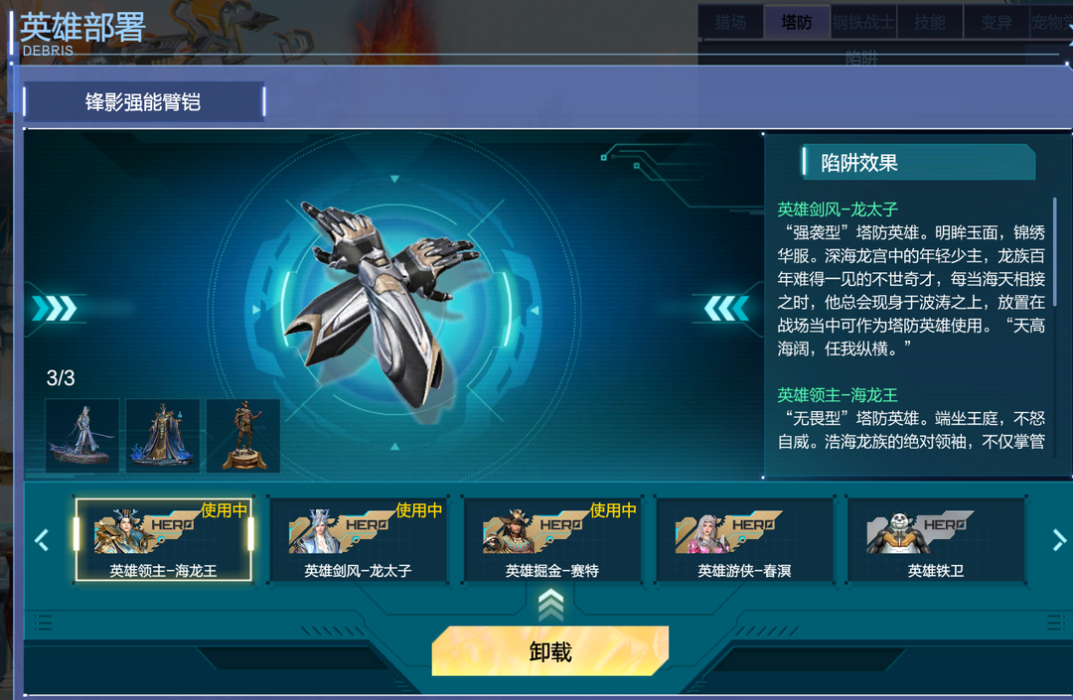Open the swordsman deployed hero thumbnail

82,436
